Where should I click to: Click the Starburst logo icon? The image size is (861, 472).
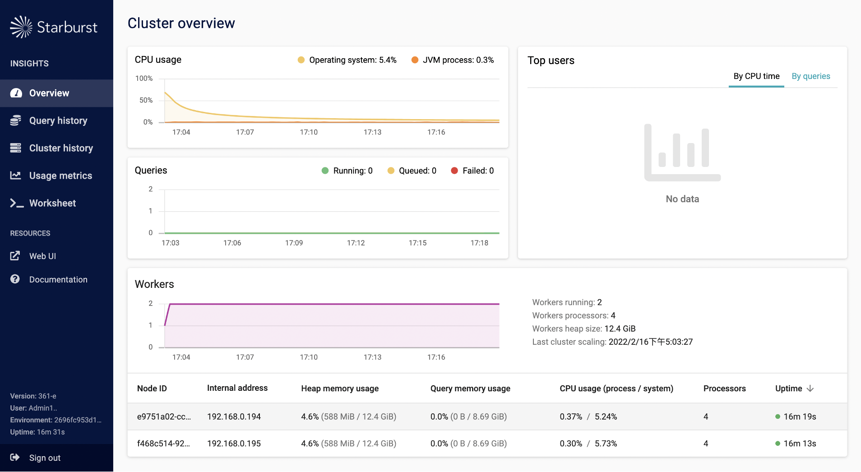click(21, 27)
